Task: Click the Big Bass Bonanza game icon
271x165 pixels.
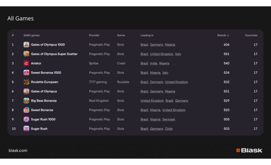Action: click(x=26, y=101)
